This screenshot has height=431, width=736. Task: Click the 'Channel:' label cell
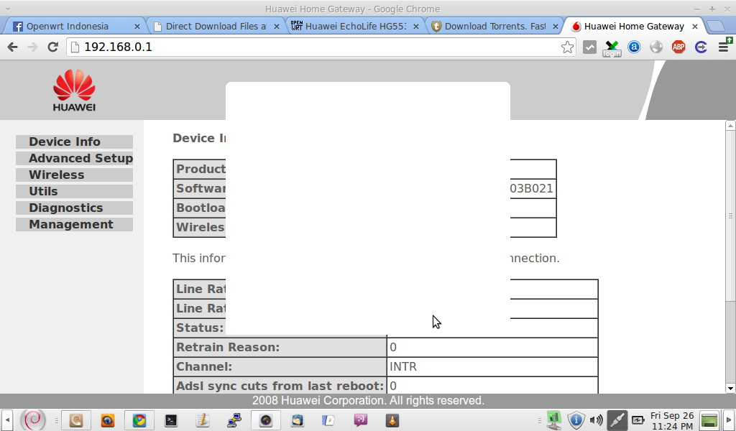point(280,367)
